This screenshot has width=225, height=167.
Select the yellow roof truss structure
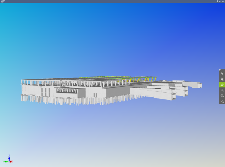[142, 80]
